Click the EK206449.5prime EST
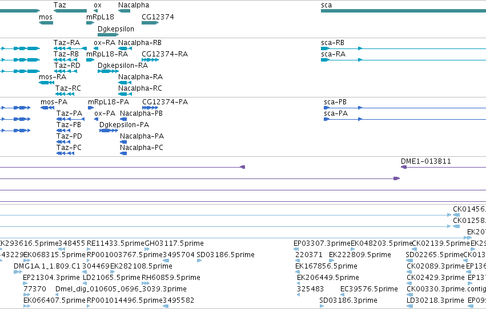The height and width of the screenshot is (309, 486). [299, 283]
